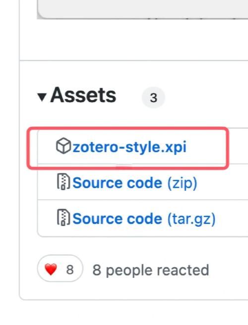Click the "(tar.gz)" suffix of Source code
This screenshot has height=325, width=248.
click(x=191, y=219)
